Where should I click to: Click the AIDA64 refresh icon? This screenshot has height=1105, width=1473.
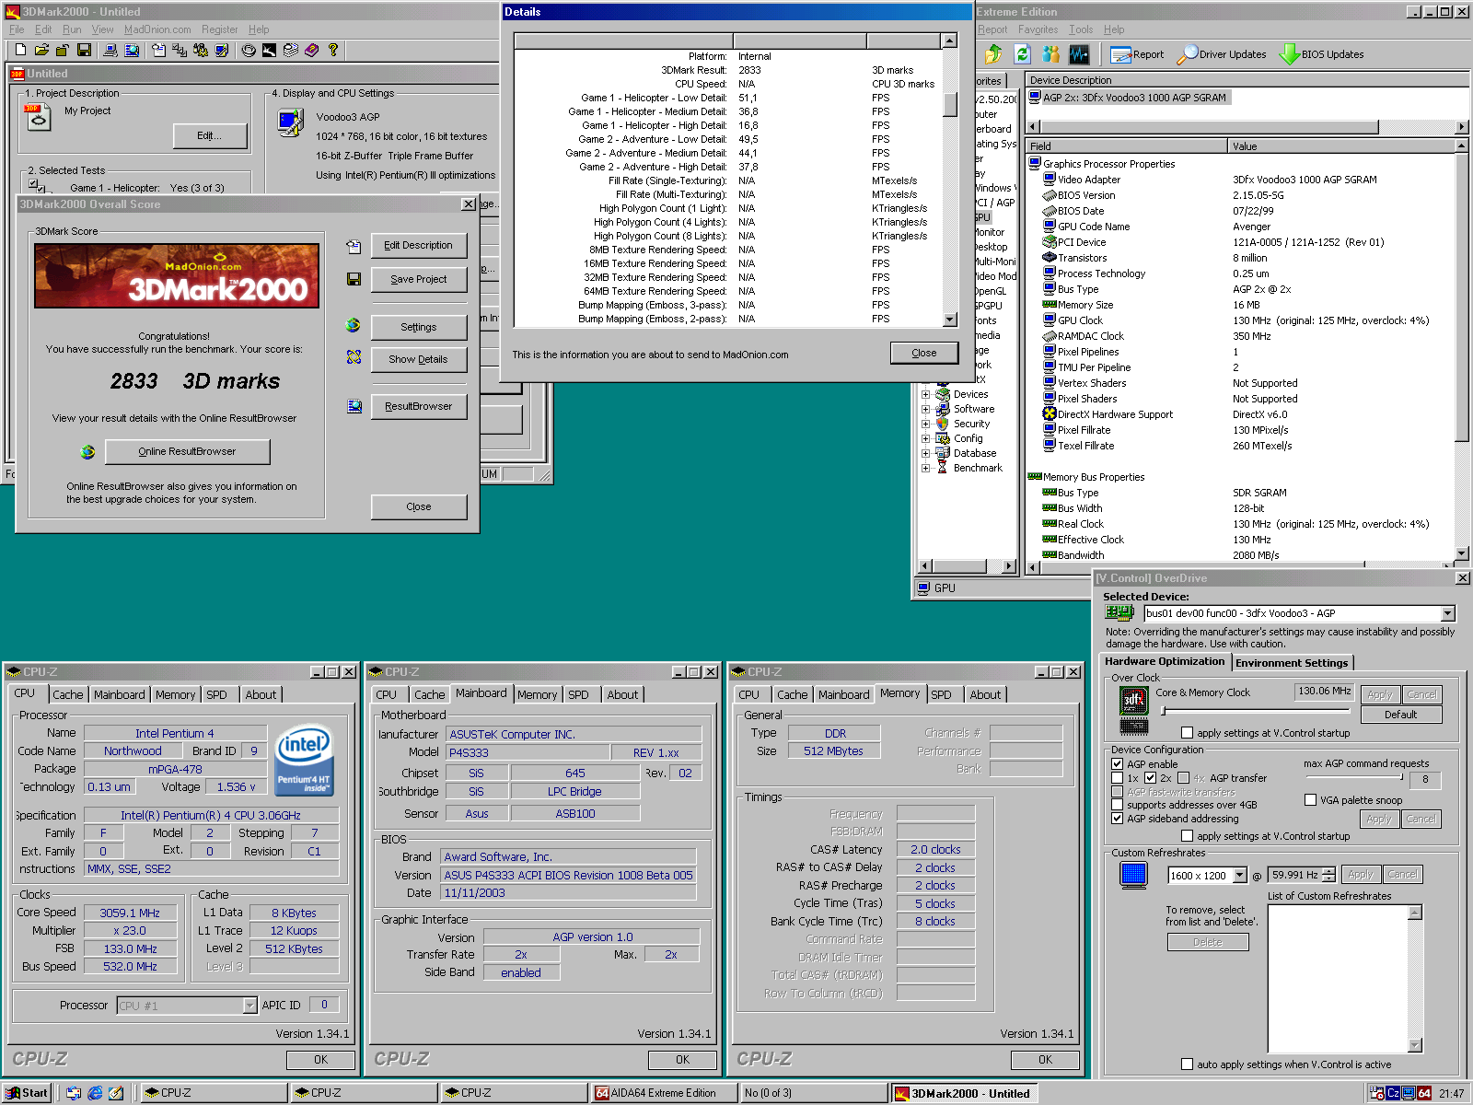1022,53
